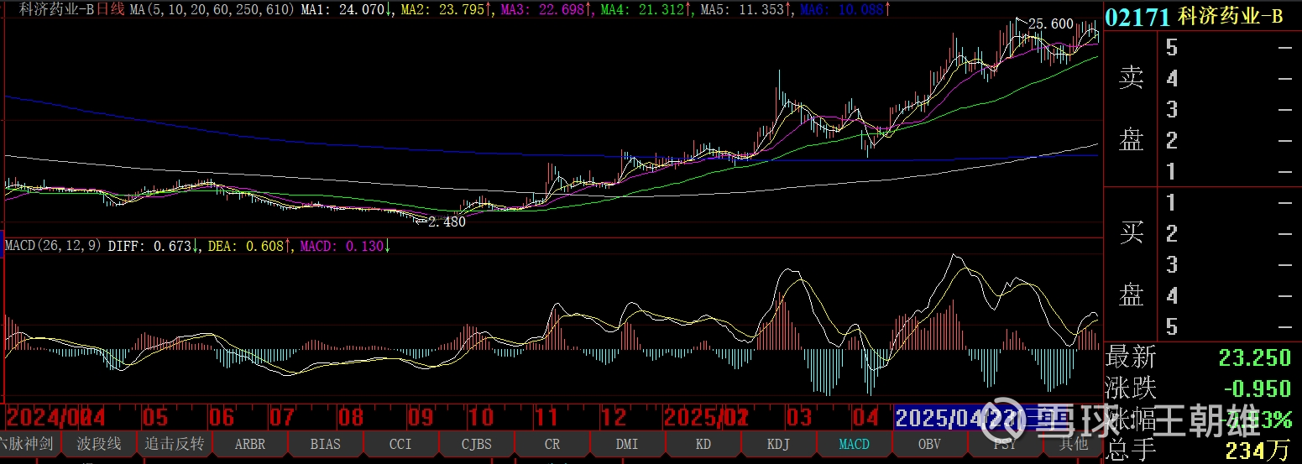Jump to month 08 on the timeline
1302x464 pixels.
(x=351, y=418)
